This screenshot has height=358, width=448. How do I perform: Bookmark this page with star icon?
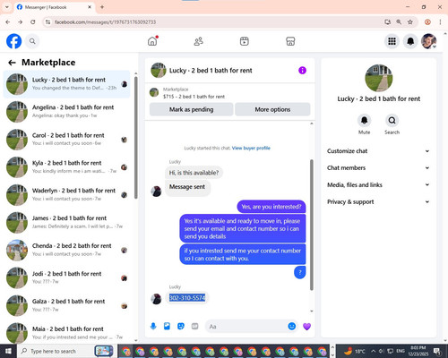410,21
